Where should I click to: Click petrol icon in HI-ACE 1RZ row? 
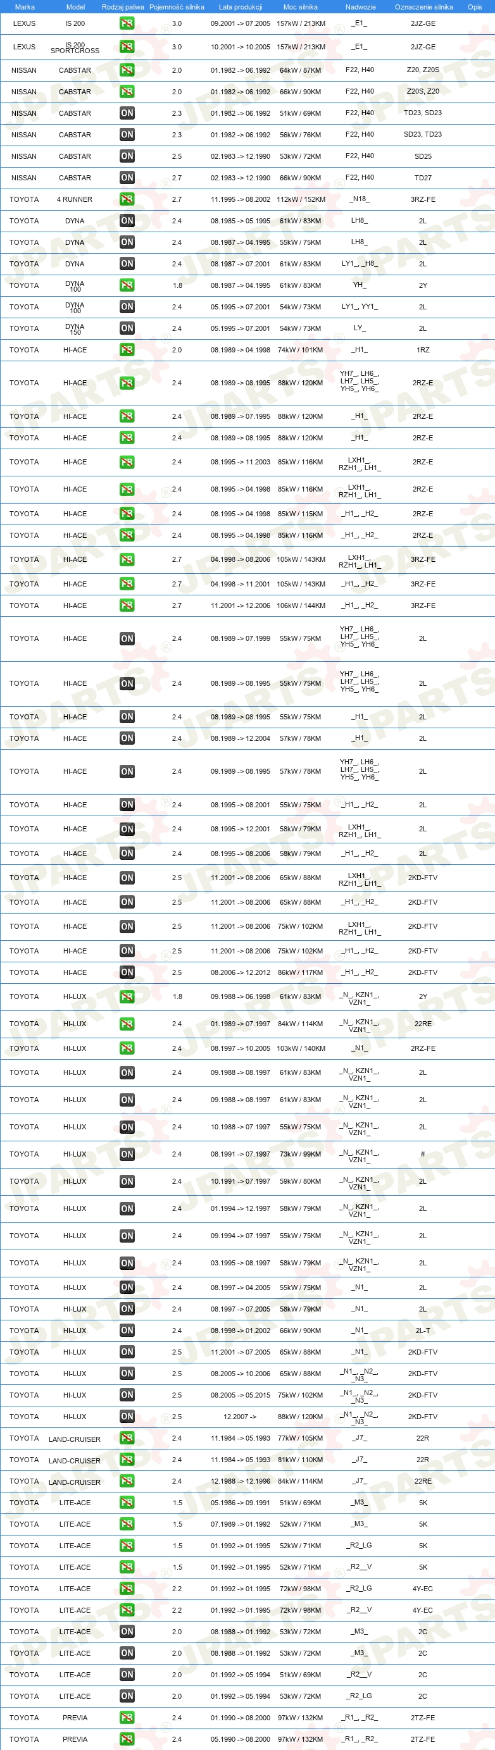[127, 350]
